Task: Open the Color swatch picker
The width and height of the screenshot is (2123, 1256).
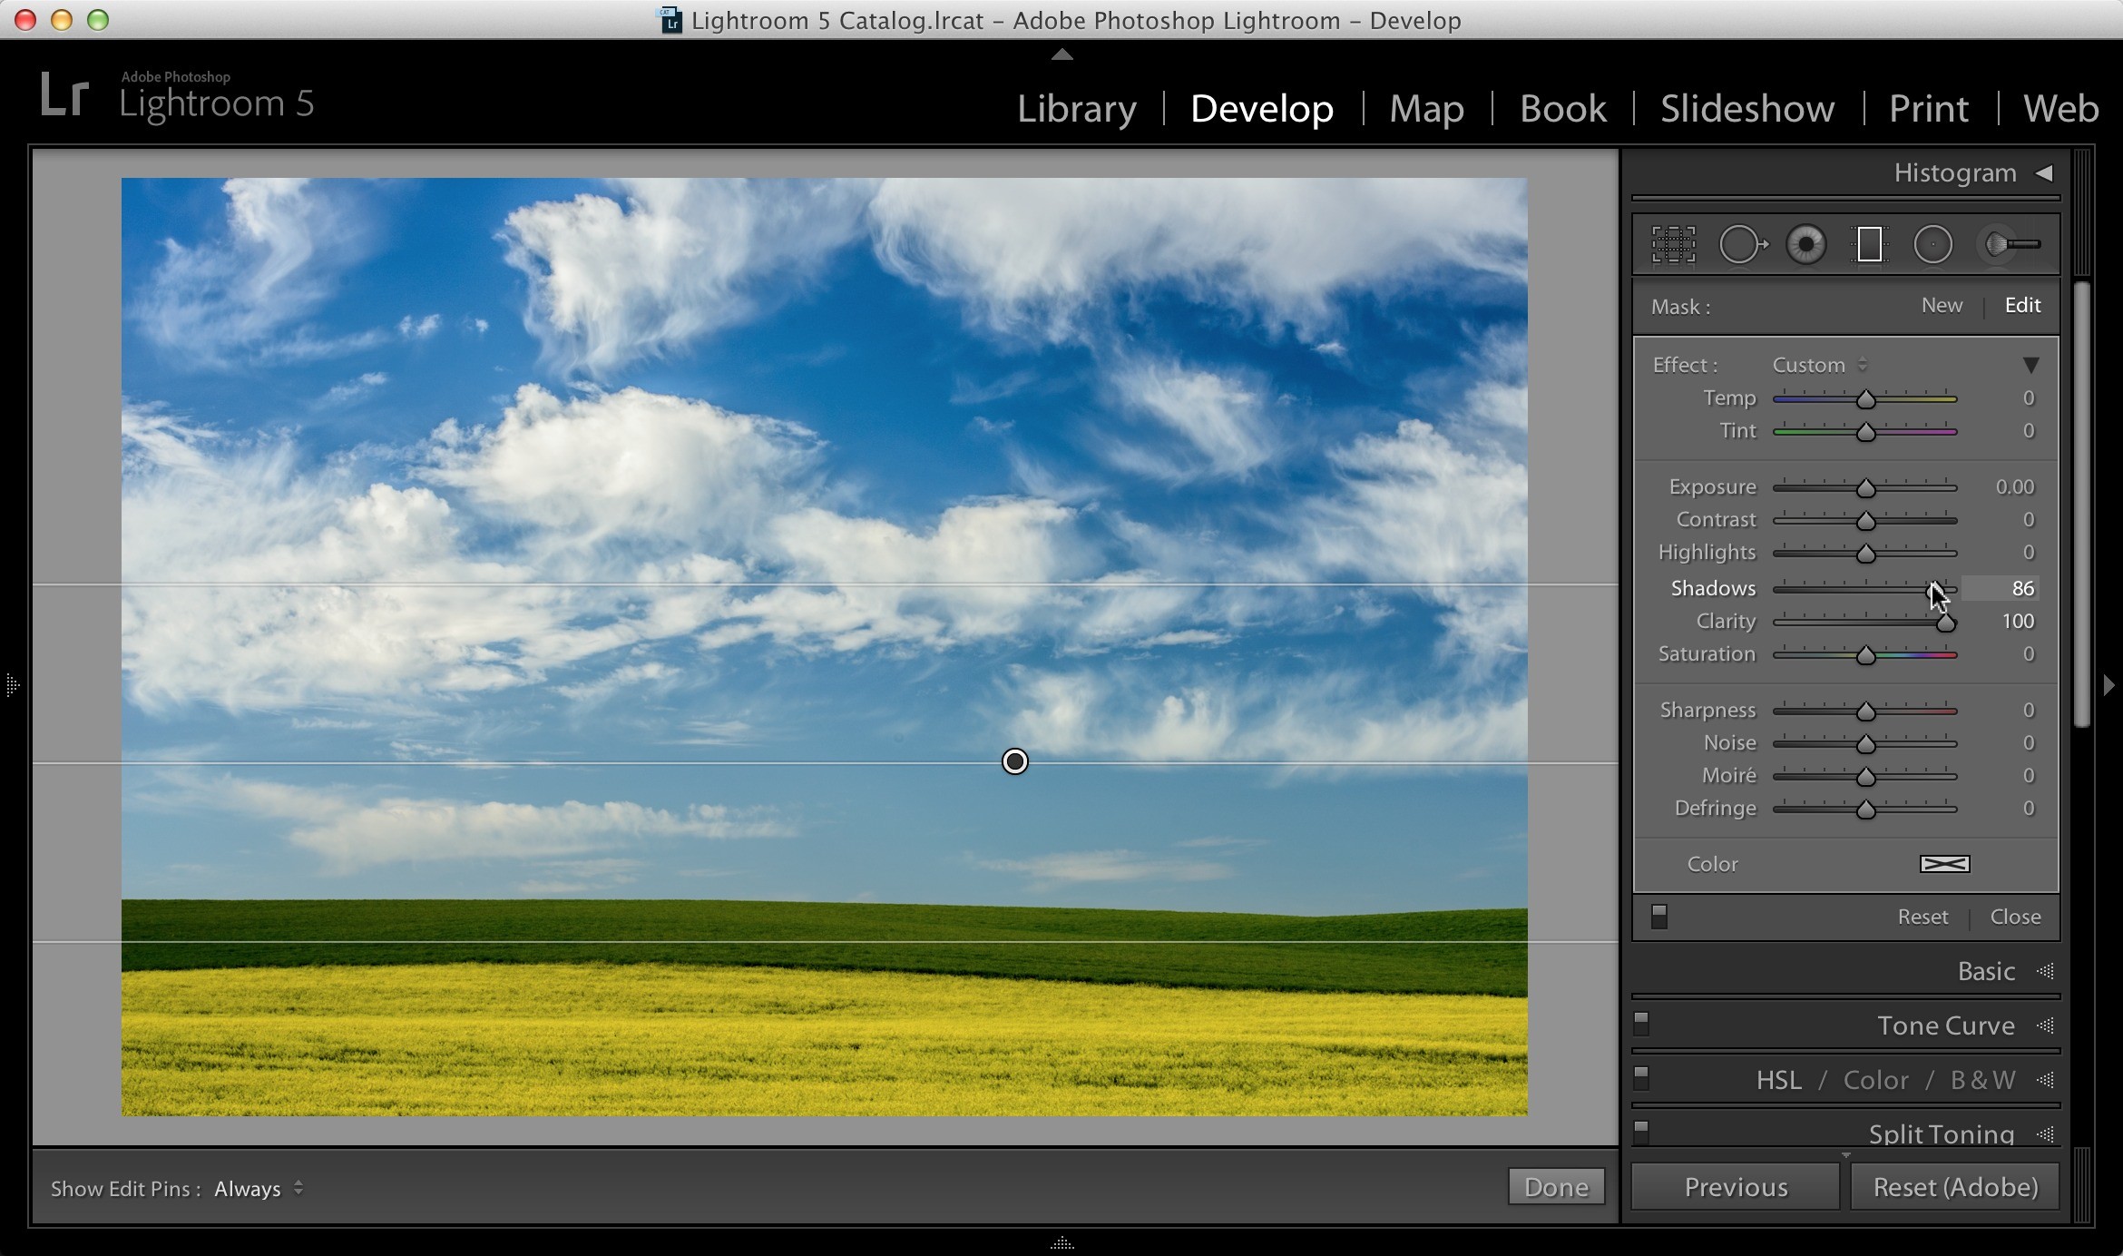Action: point(1944,864)
